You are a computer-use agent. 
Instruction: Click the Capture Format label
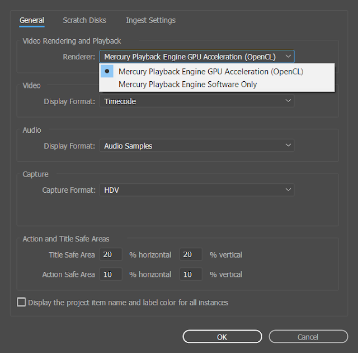click(x=69, y=190)
